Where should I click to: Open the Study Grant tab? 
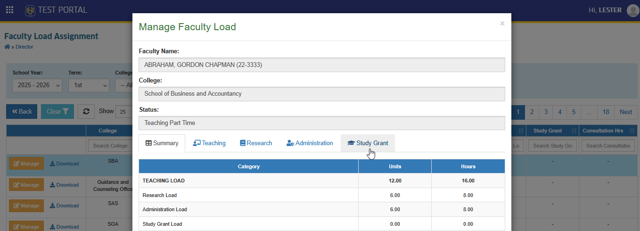tap(368, 143)
